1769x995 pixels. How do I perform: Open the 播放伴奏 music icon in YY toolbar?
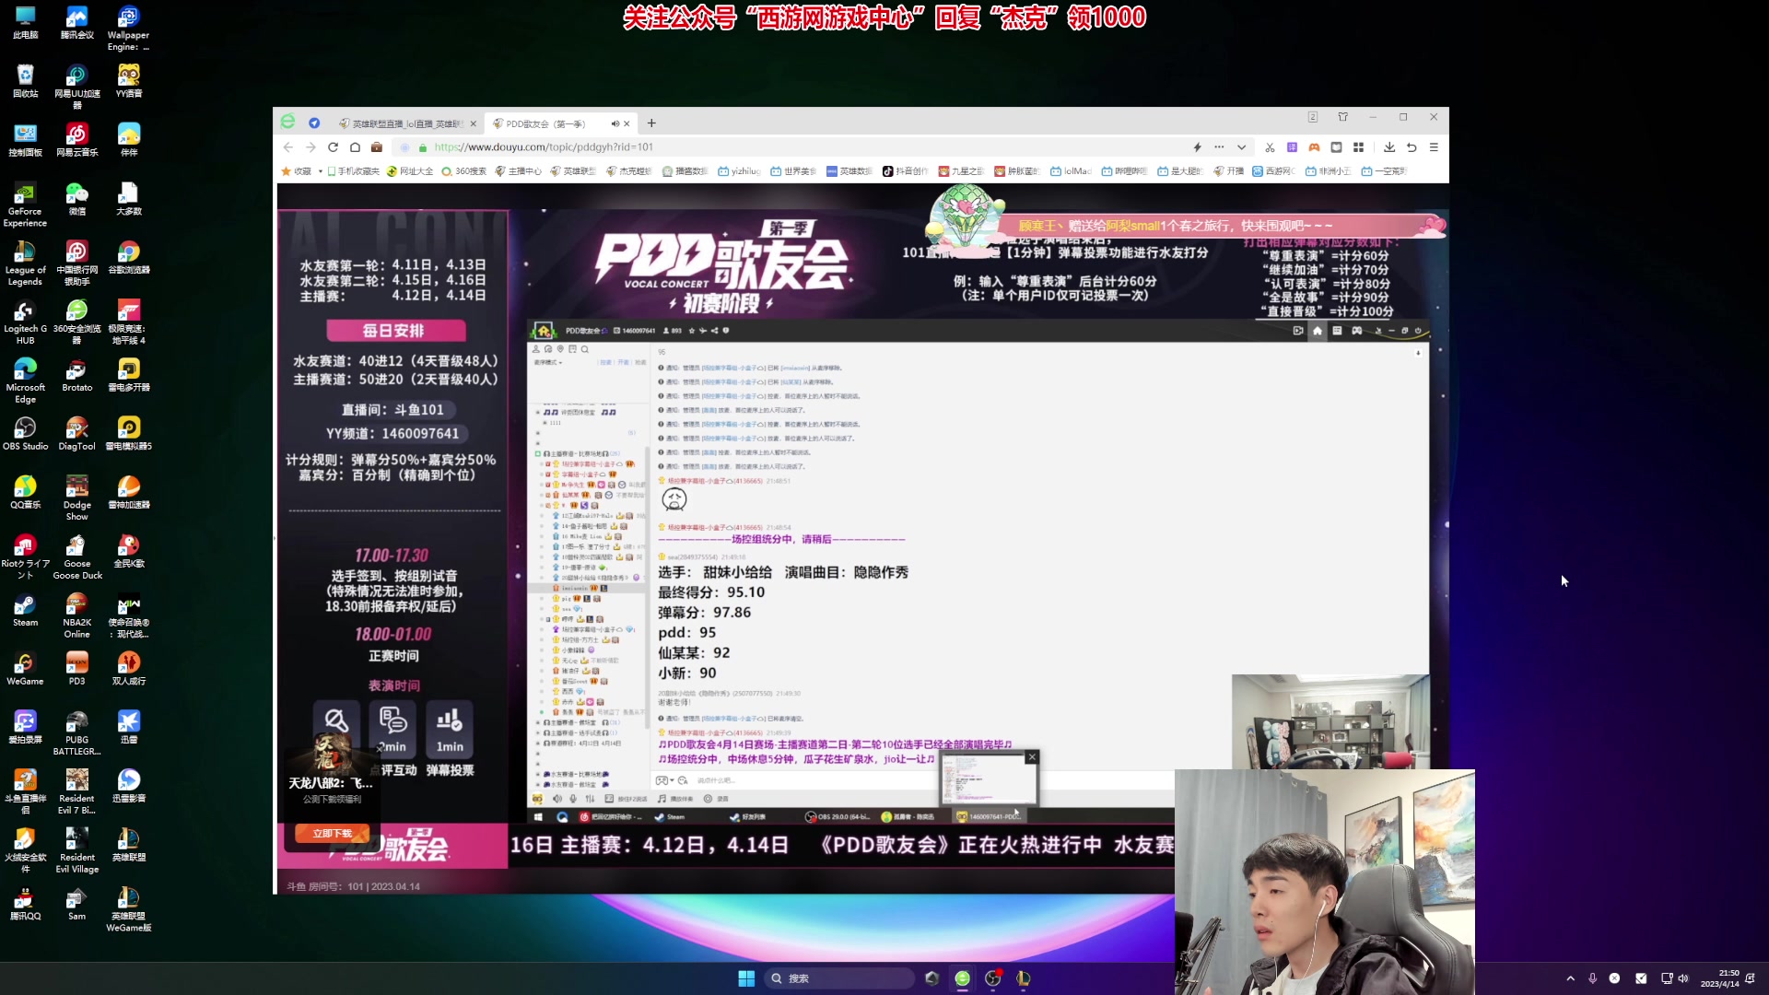tap(662, 798)
